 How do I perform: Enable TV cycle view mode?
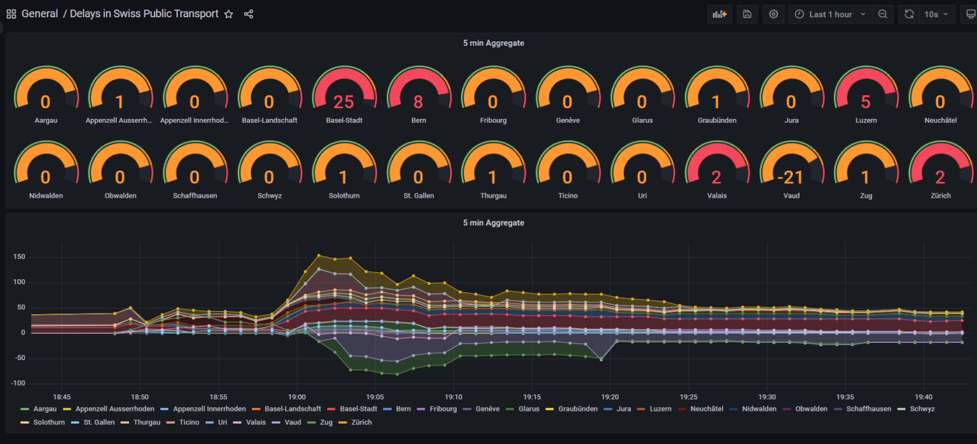(x=971, y=13)
